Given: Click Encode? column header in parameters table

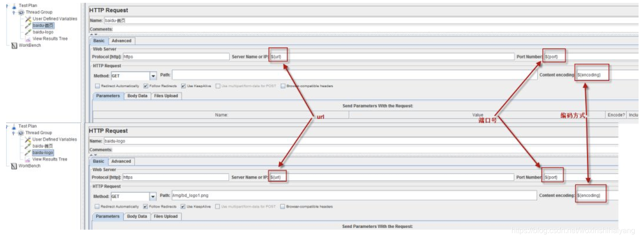Looking at the screenshot, I should [616, 115].
